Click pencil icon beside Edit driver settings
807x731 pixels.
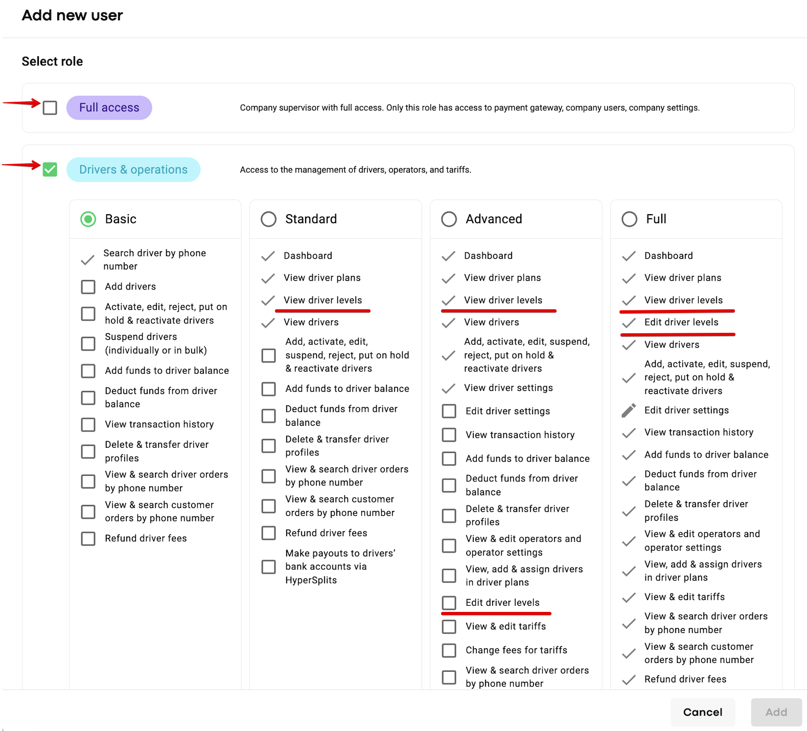point(629,410)
